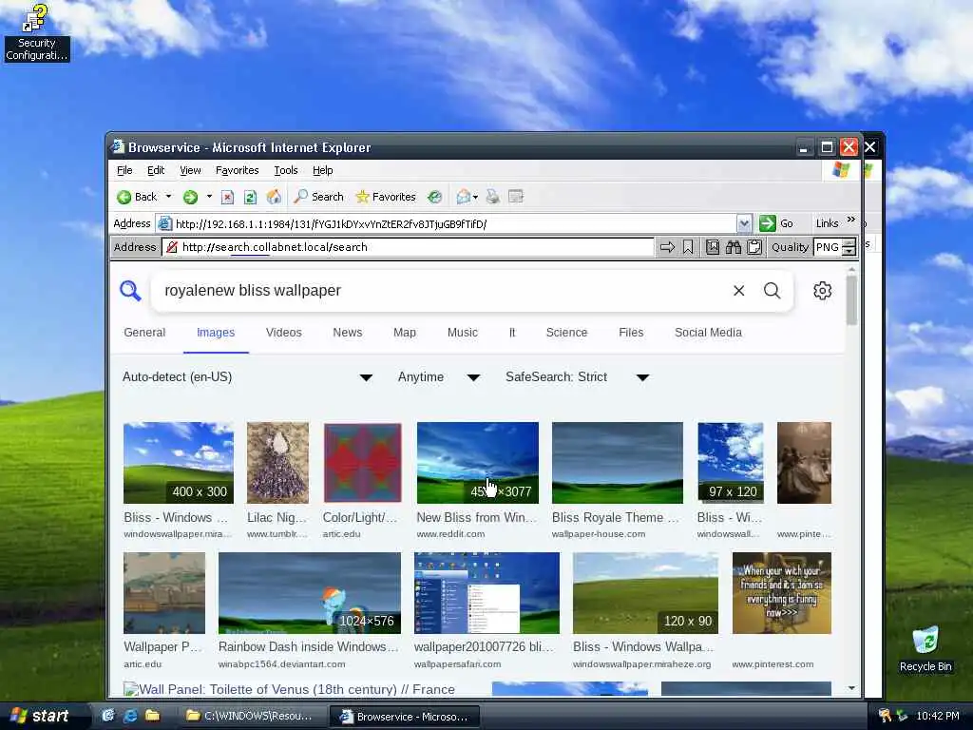Click the Quality PNG selector field
Screen dimensions: 973x730
point(828,247)
